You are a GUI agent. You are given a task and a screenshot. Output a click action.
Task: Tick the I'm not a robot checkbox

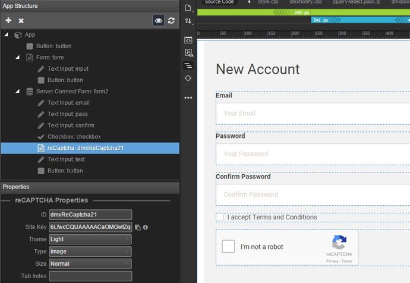[x=228, y=246]
